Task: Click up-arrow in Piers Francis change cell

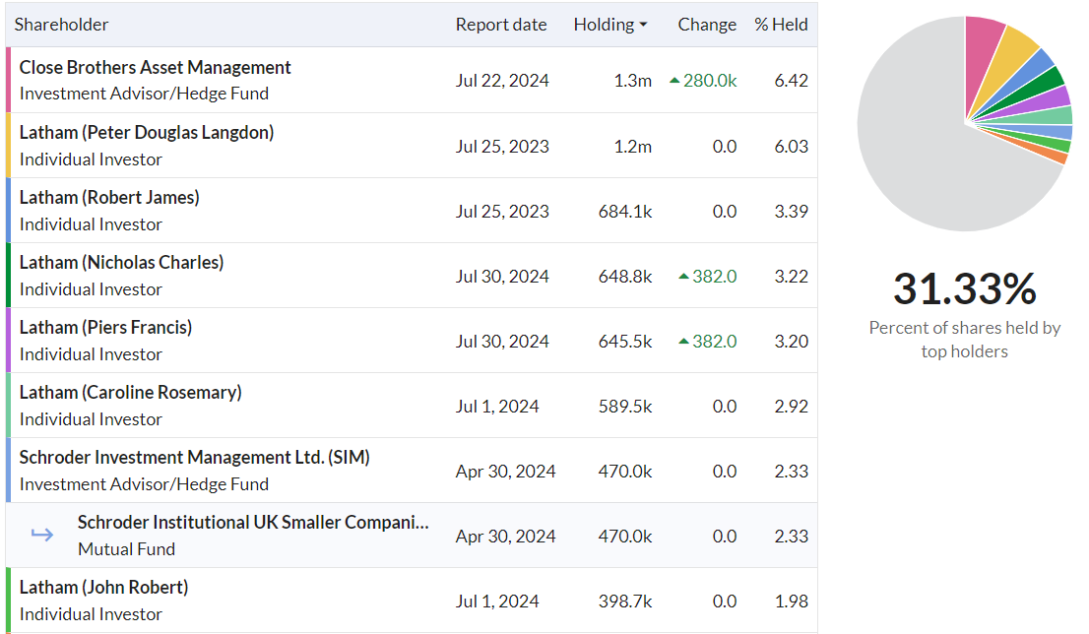Action: (683, 341)
